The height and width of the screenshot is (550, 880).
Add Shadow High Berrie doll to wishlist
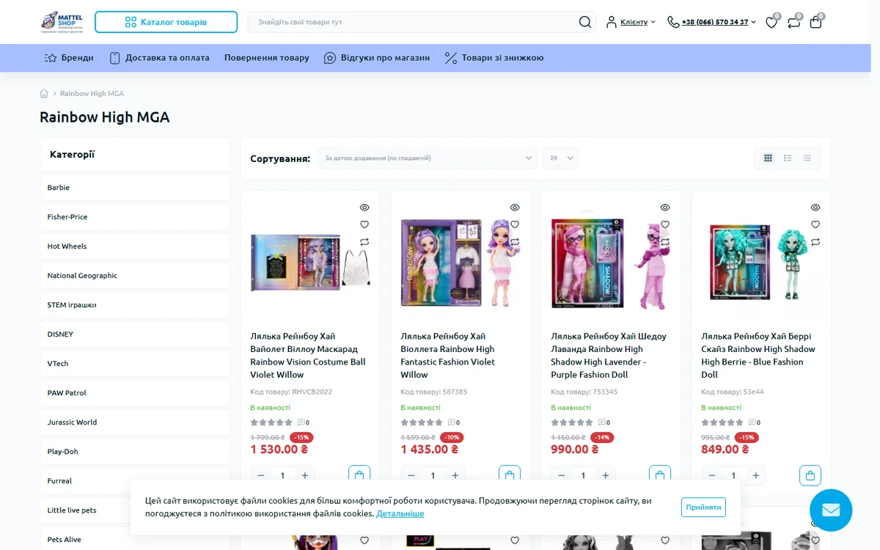(815, 224)
